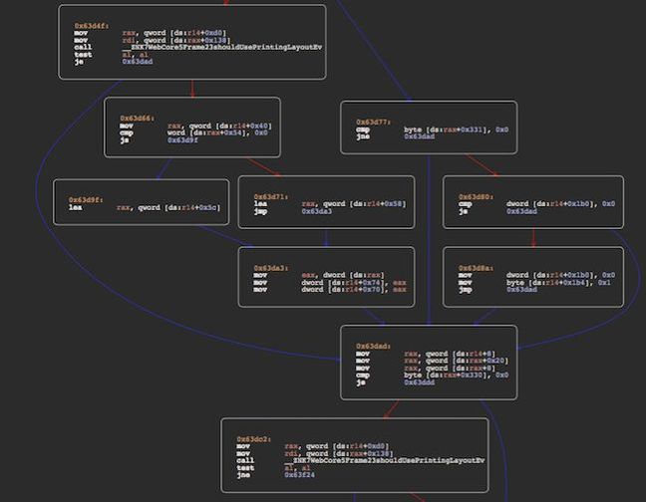
Task: Select the 0x63da3 block address label
Action: pyautogui.click(x=271, y=268)
